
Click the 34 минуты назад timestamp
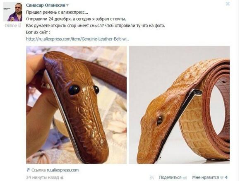point(42,177)
